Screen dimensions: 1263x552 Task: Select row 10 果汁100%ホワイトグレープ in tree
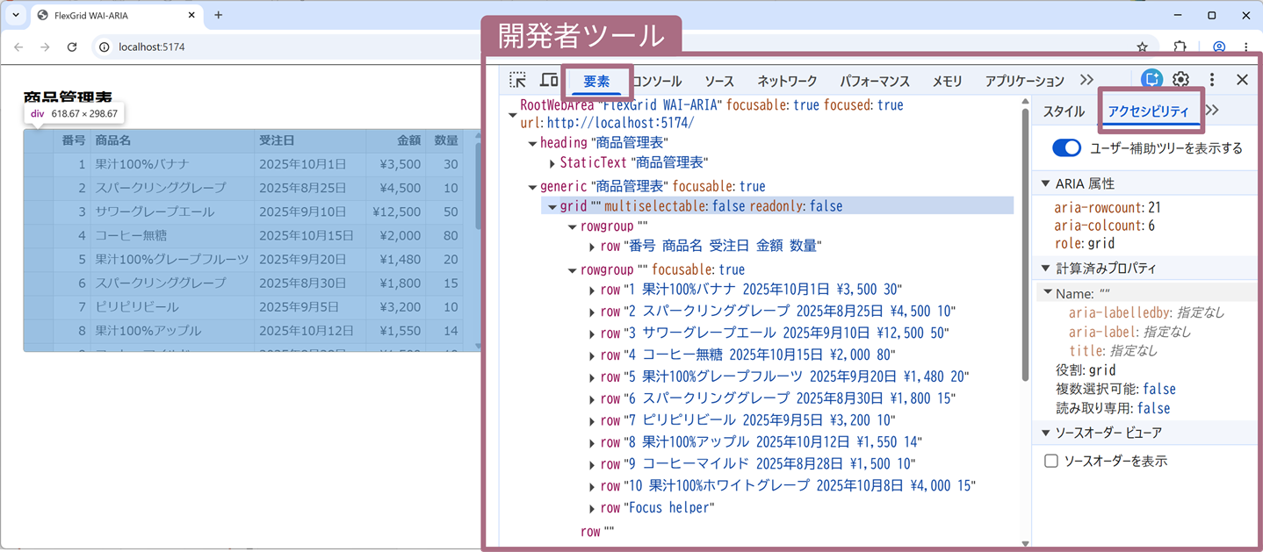point(788,486)
